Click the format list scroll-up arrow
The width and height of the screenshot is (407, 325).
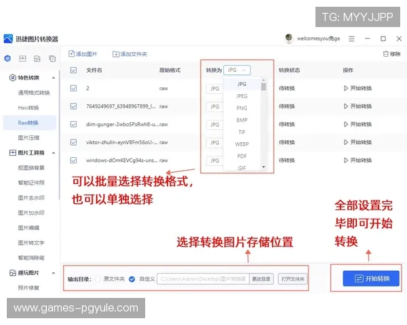[263, 80]
